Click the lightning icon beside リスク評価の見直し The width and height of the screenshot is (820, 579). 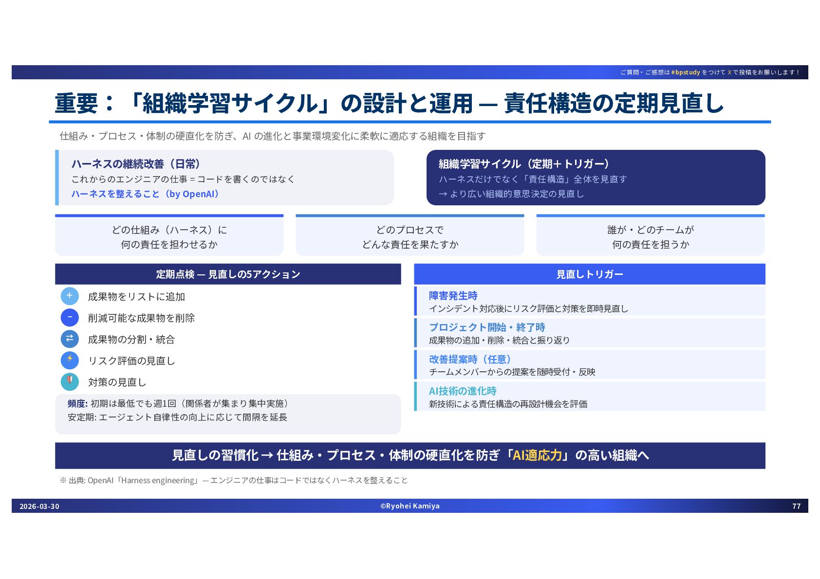pos(70,360)
